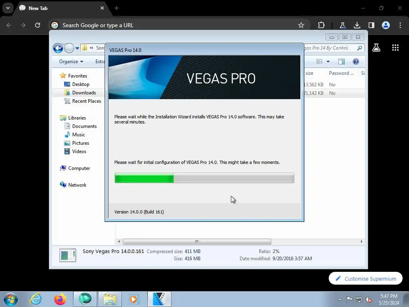This screenshot has width=409, height=307.
Task: Open the Supermium browser taskbar button
Action: tap(85, 299)
